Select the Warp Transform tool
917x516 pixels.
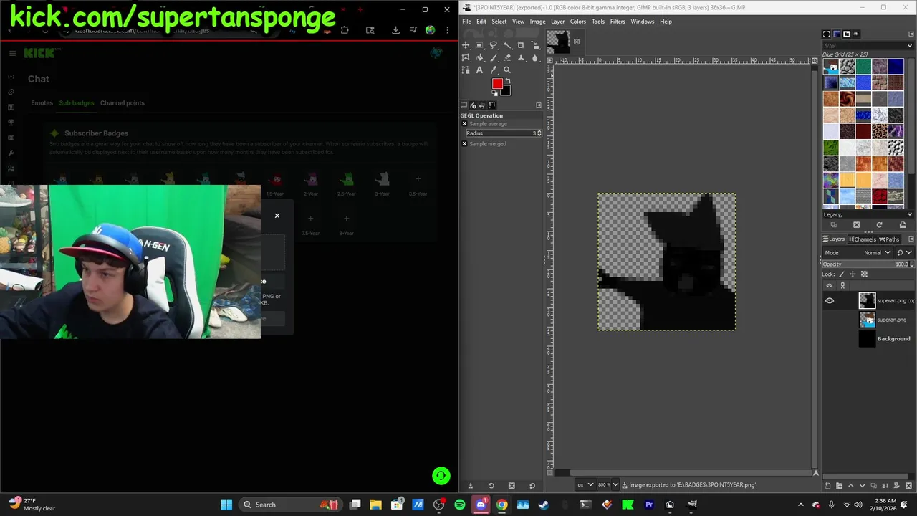pos(466,57)
